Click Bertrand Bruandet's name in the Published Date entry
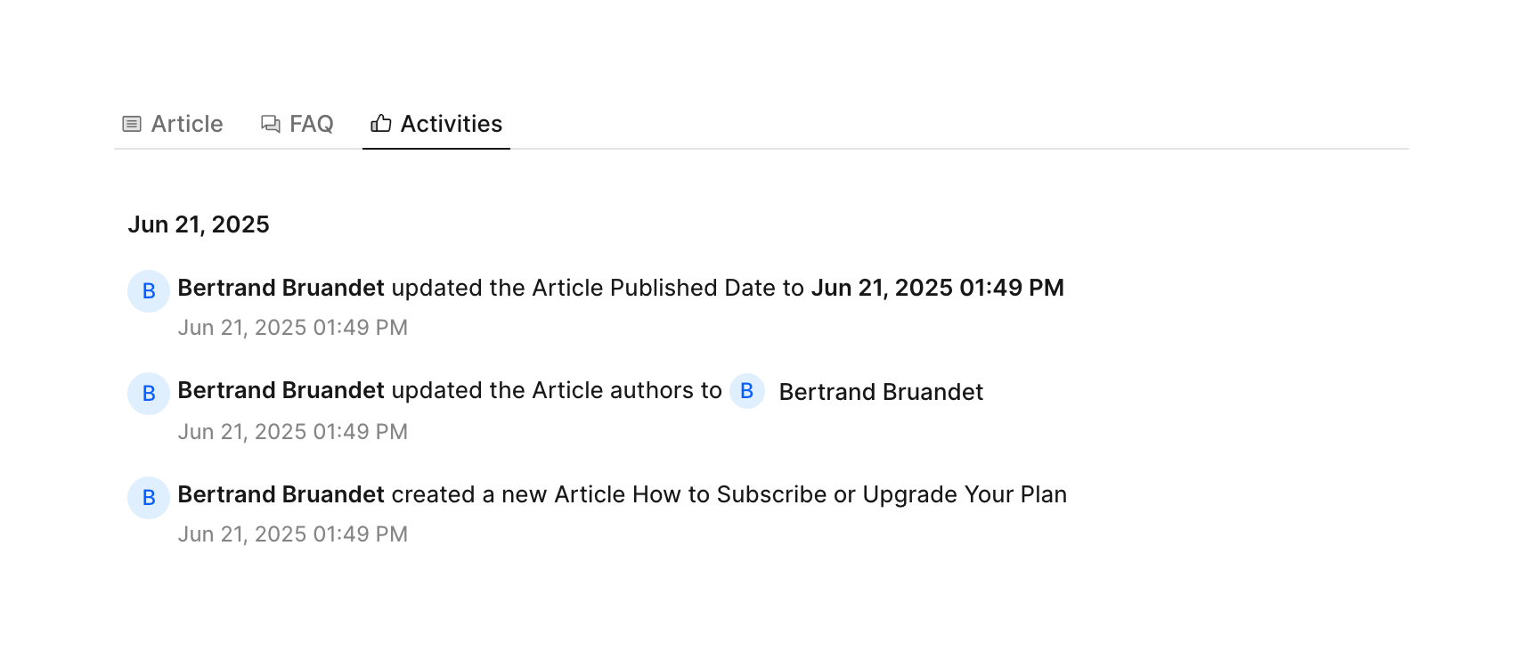1523x660 pixels. coord(281,288)
